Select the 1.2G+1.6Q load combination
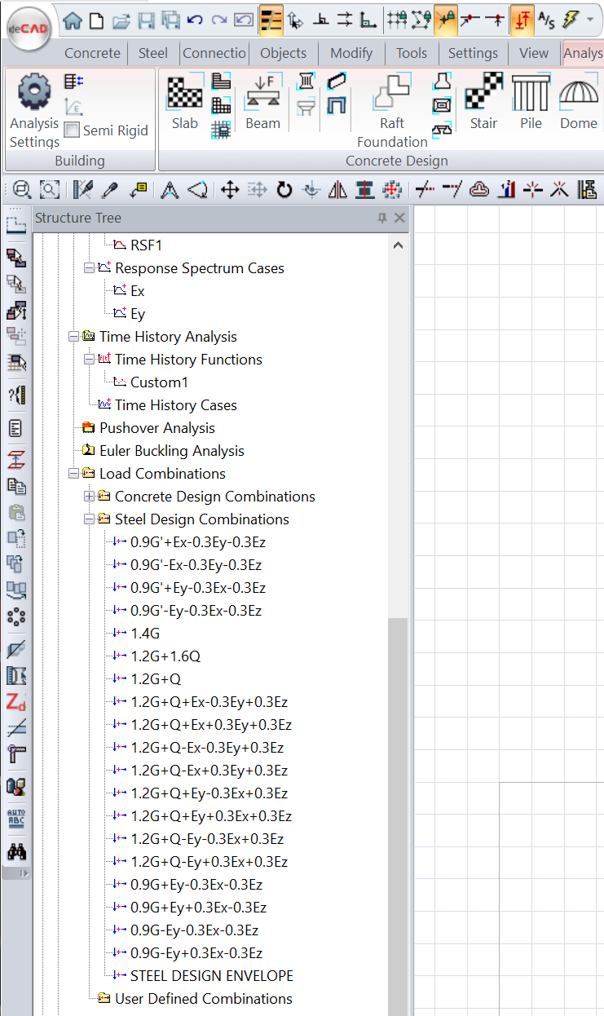The height and width of the screenshot is (1016, 604). tap(165, 656)
